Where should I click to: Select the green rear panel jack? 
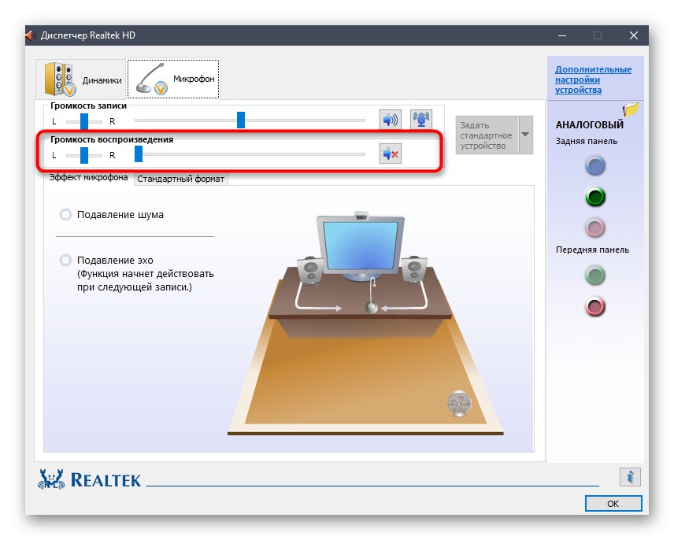(595, 197)
